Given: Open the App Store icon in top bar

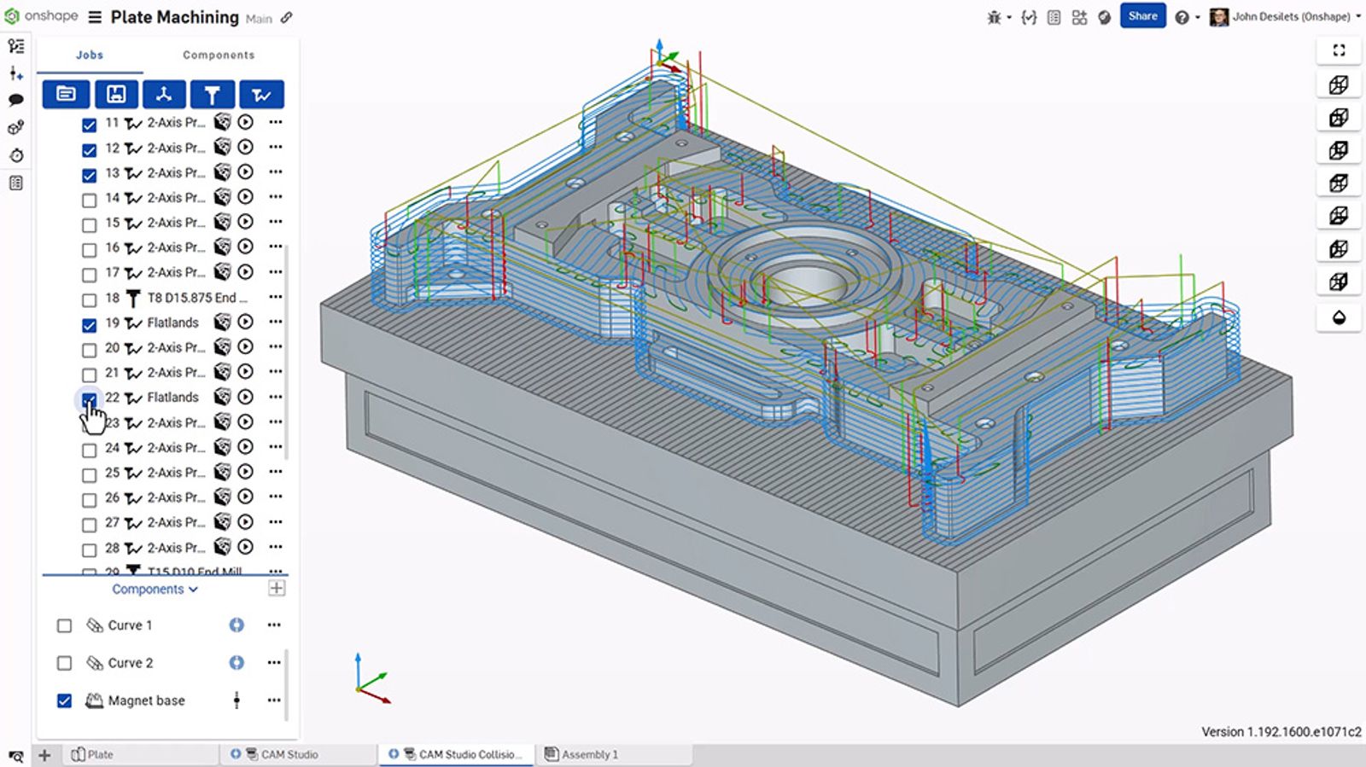Looking at the screenshot, I should point(1079,17).
